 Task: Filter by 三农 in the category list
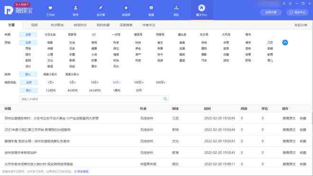270,43
